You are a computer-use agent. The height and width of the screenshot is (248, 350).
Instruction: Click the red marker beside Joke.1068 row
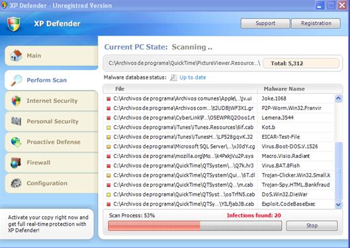[x=109, y=99]
